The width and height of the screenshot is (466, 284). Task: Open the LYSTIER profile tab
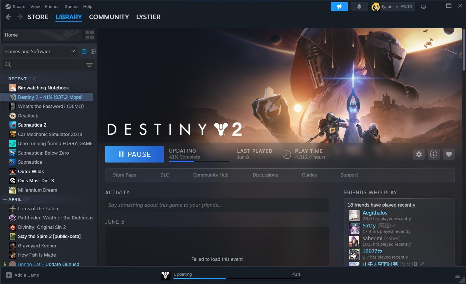click(x=148, y=17)
